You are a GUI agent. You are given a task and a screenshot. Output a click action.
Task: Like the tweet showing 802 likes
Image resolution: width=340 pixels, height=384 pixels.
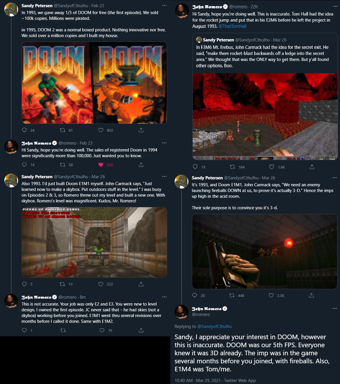[101, 130]
